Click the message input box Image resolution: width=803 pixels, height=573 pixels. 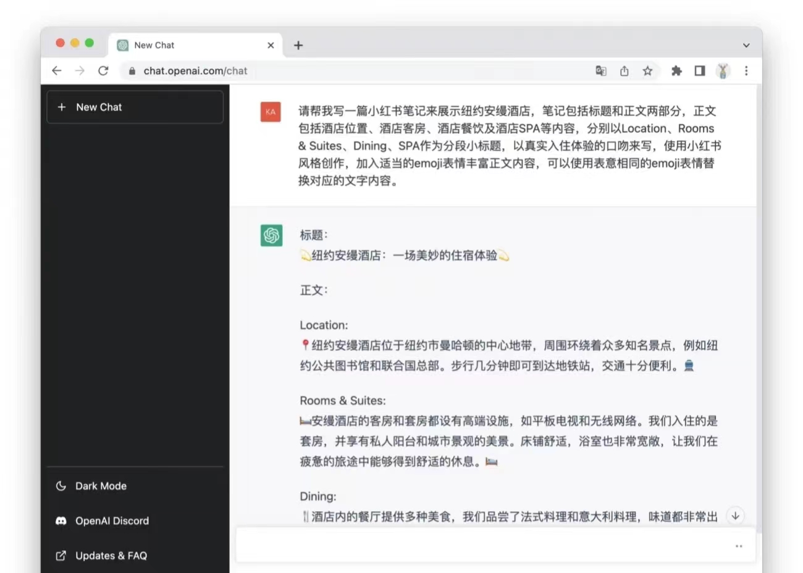(495, 545)
